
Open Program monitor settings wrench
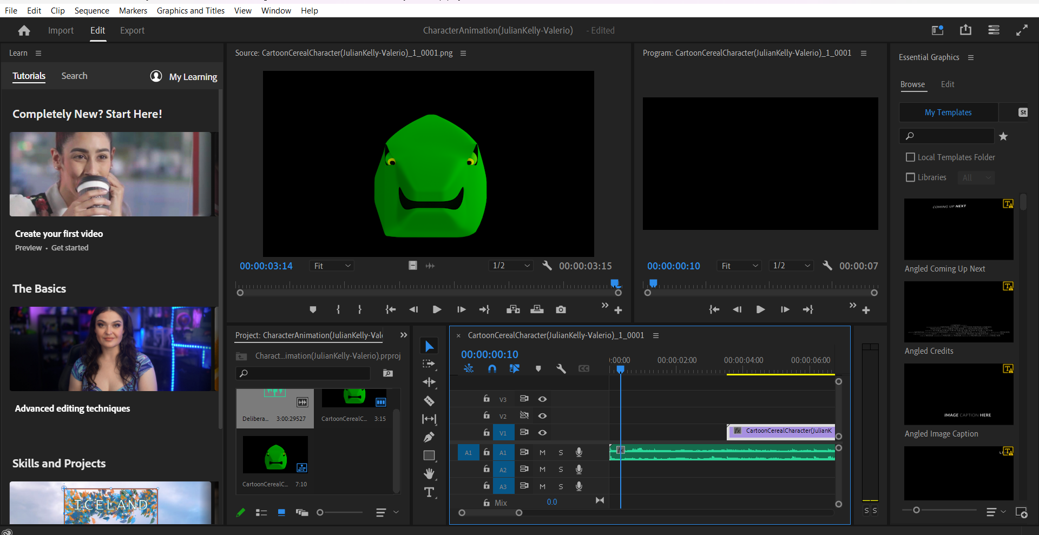coord(827,266)
